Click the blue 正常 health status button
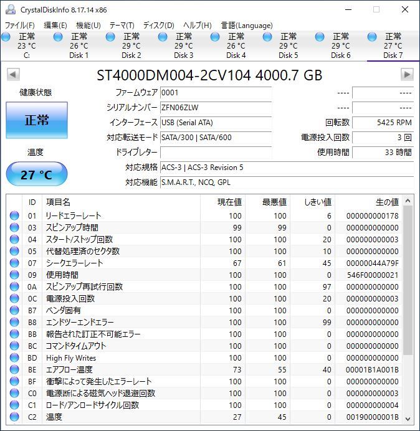Screen dimensions: 420x431 (x=37, y=120)
